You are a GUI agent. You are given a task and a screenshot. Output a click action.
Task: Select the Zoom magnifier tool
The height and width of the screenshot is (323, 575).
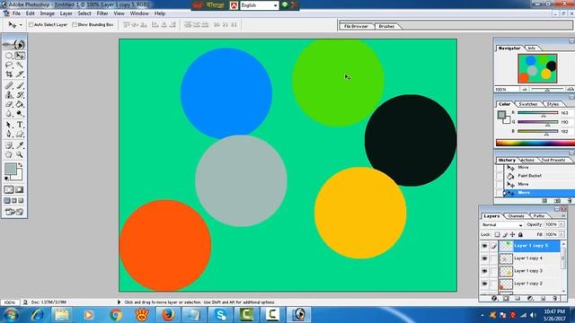pyautogui.click(x=20, y=154)
